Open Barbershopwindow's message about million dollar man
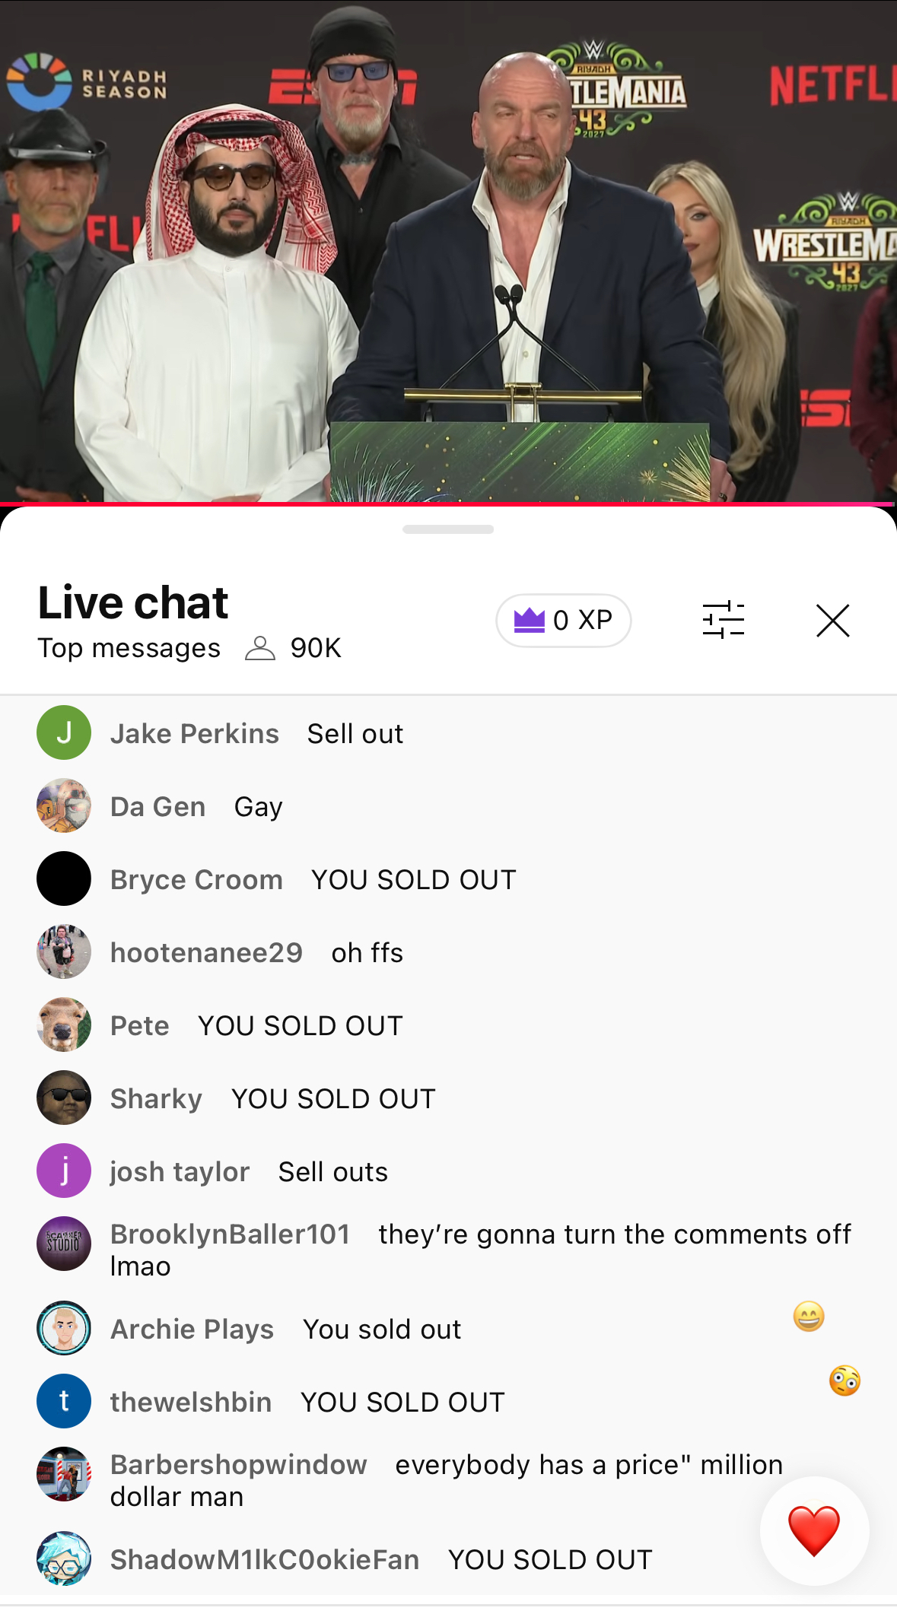The height and width of the screenshot is (1614, 897). [x=447, y=1480]
